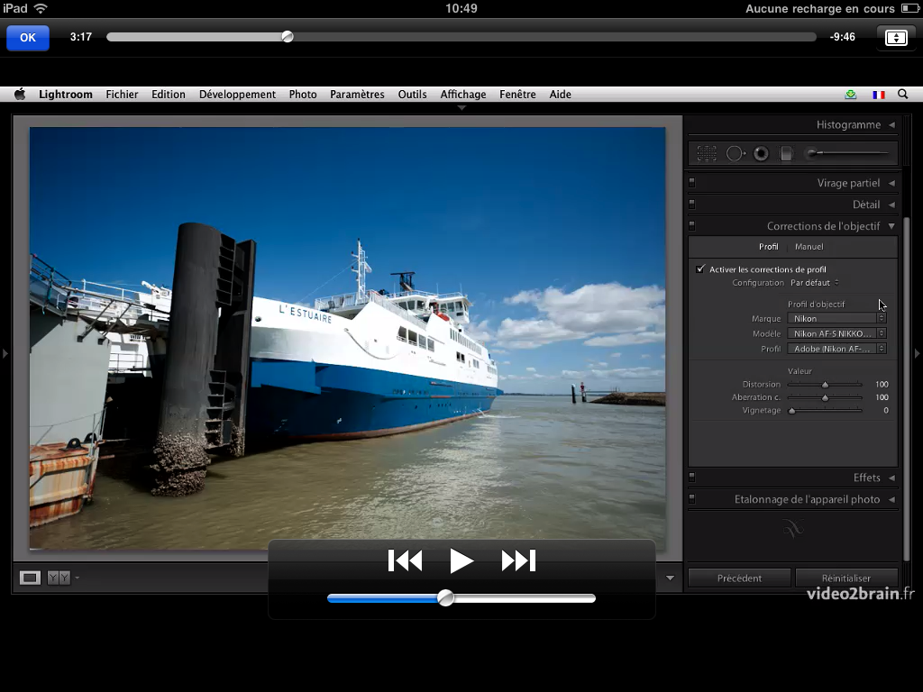The image size is (923, 692).
Task: Play the video
Action: pos(461,560)
